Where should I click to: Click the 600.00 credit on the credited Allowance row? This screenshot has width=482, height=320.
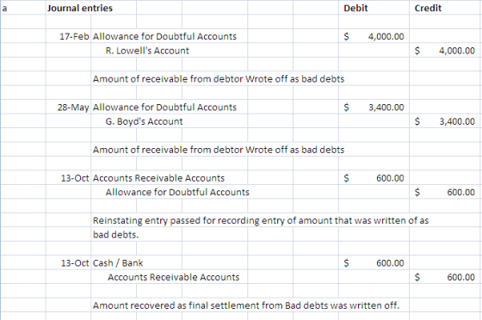click(x=460, y=192)
